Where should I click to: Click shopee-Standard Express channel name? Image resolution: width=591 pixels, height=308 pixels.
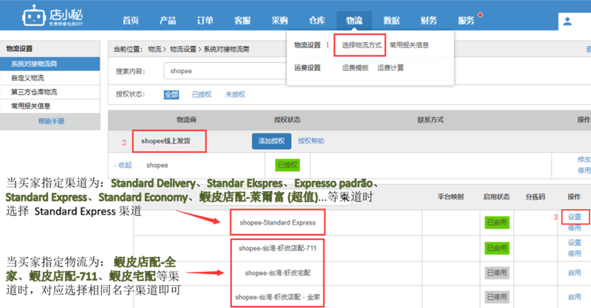pyautogui.click(x=278, y=223)
